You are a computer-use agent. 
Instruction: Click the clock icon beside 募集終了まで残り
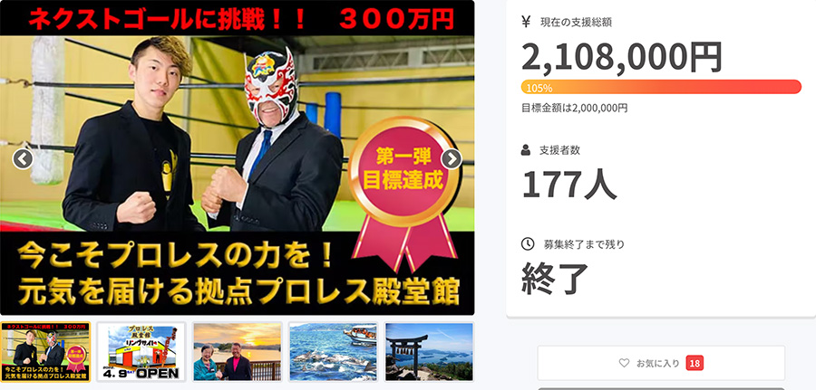click(x=527, y=243)
